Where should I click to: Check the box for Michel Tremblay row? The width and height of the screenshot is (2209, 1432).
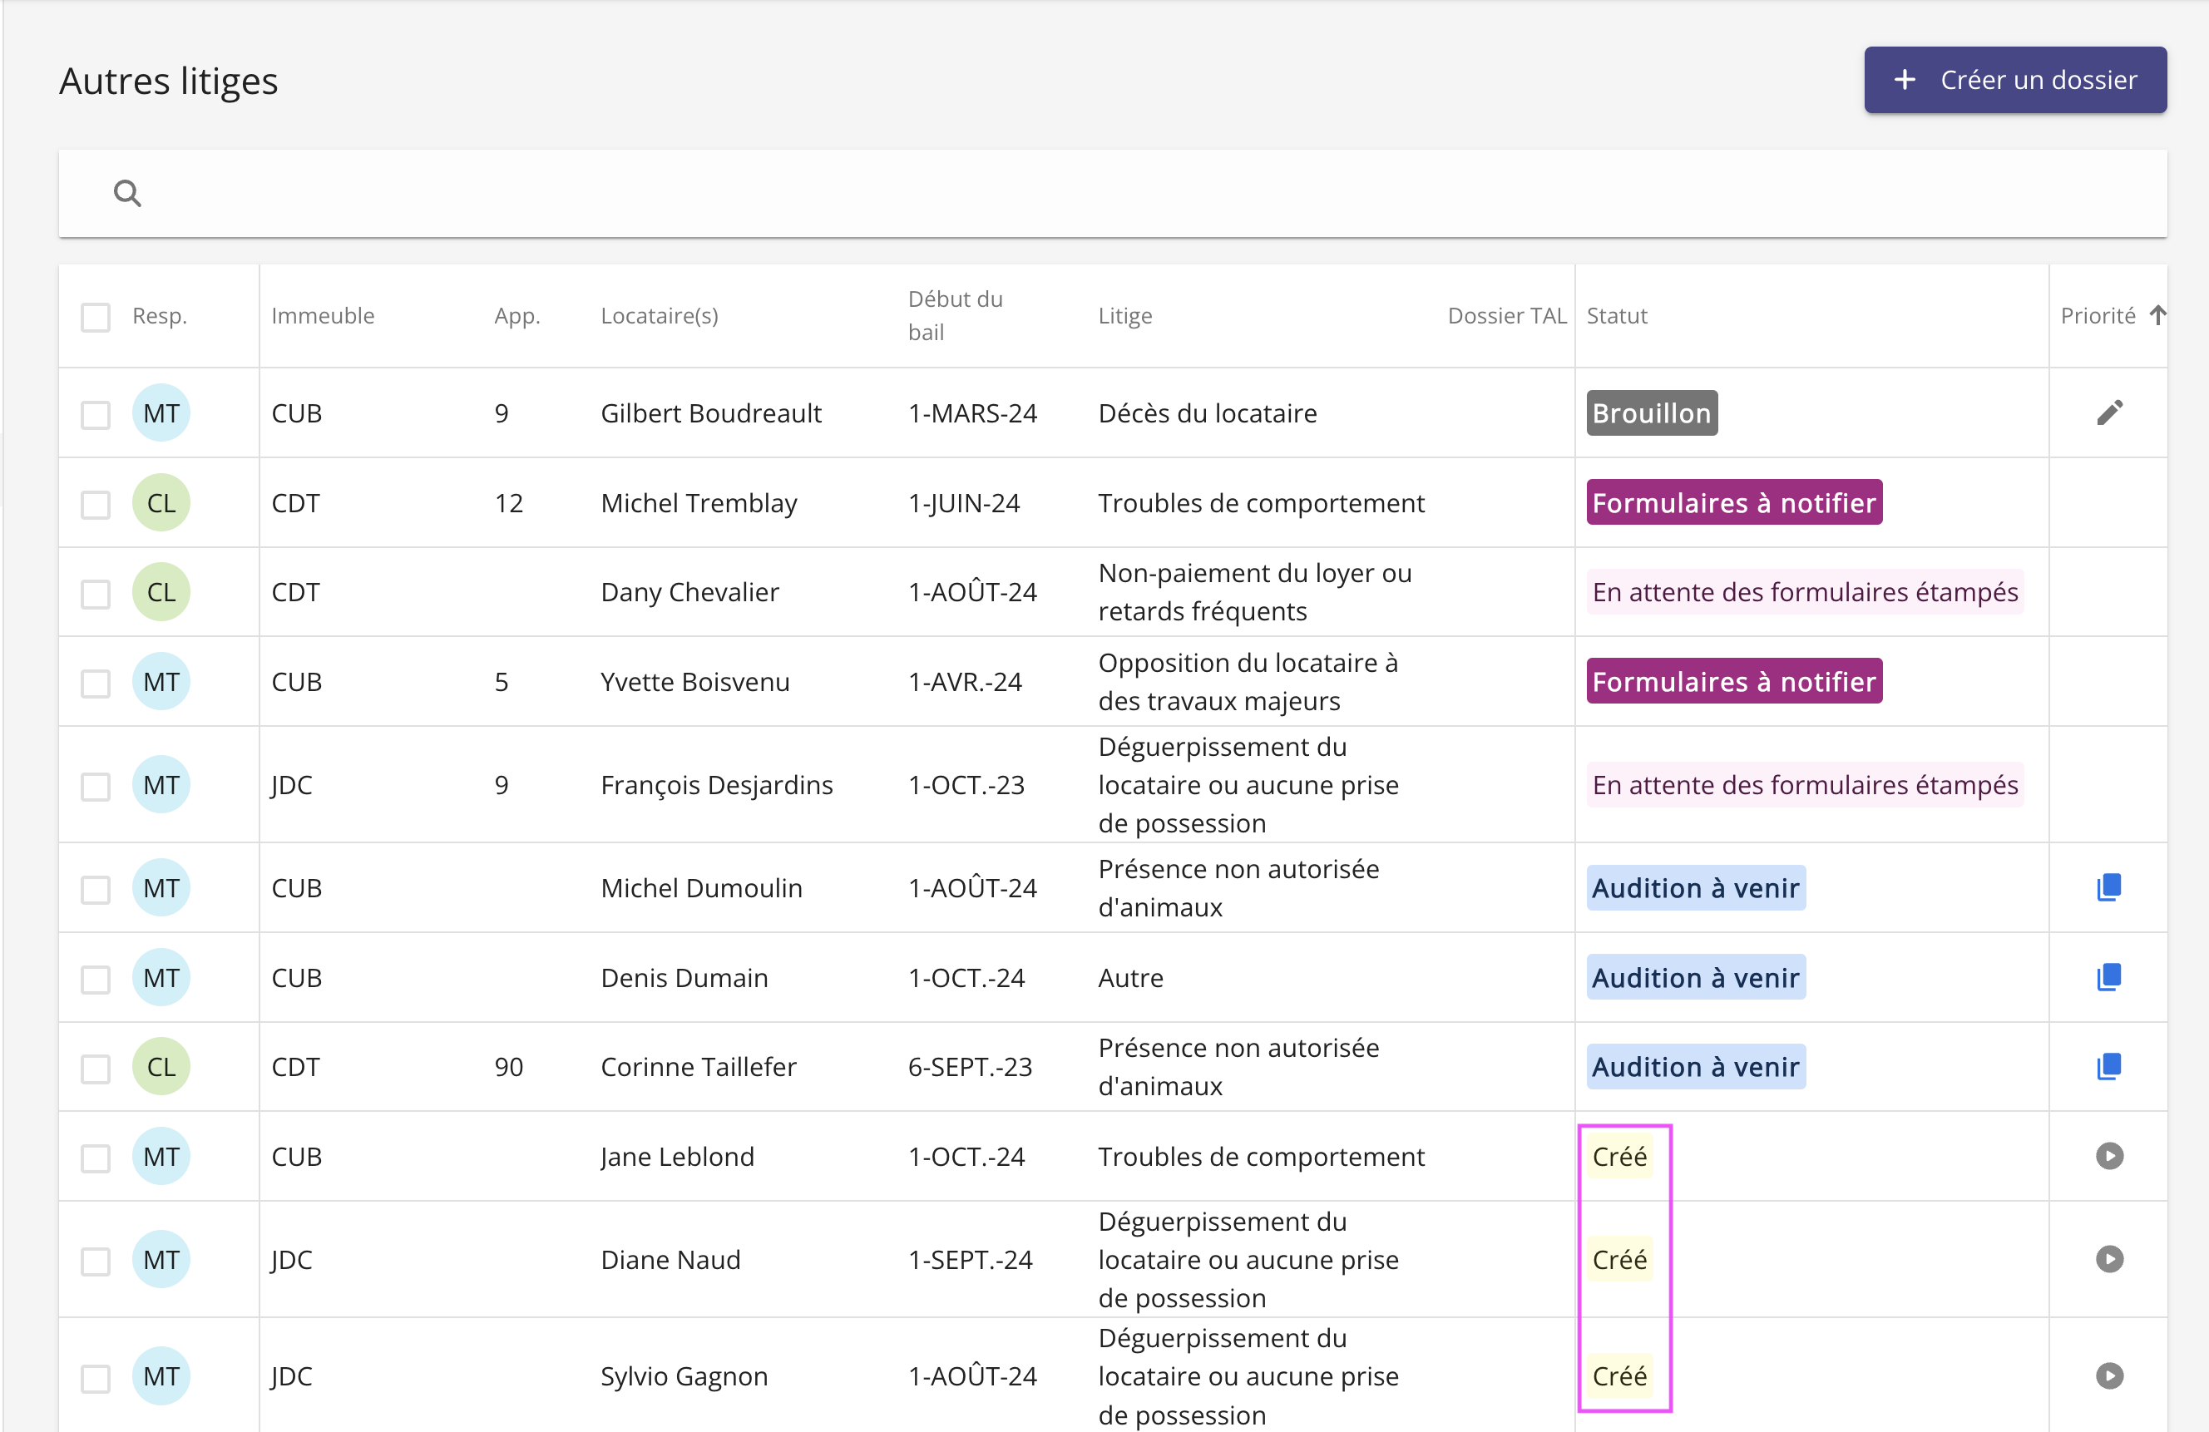(x=95, y=504)
